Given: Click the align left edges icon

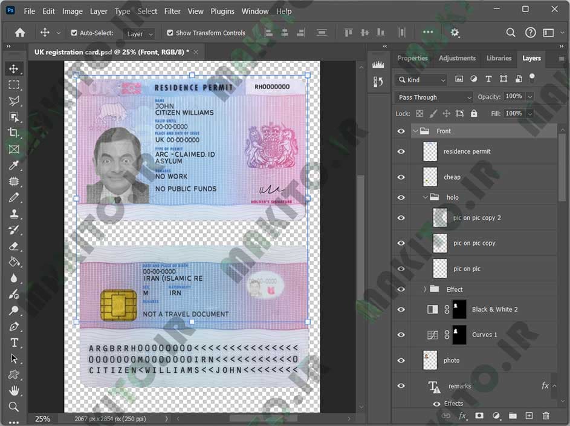Looking at the screenshot, I should point(268,33).
